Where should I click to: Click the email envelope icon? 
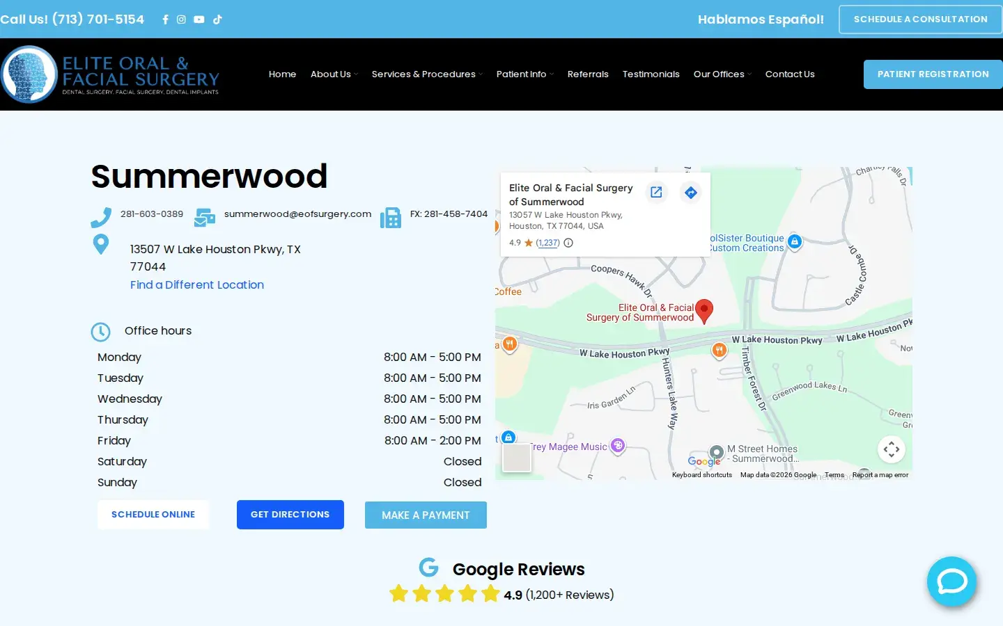(205, 218)
